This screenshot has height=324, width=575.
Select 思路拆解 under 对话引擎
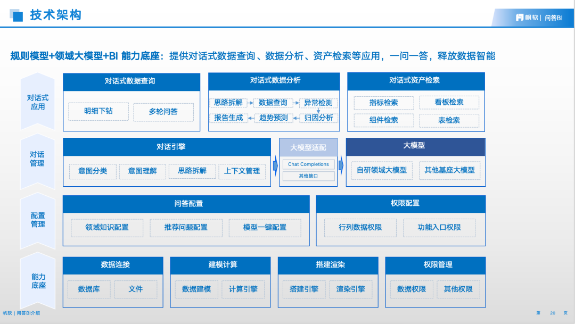tap(192, 171)
